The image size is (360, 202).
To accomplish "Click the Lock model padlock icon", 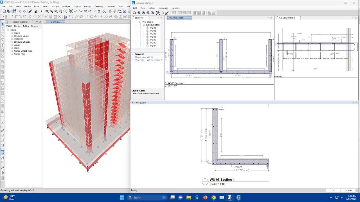I will tap(36, 11).
